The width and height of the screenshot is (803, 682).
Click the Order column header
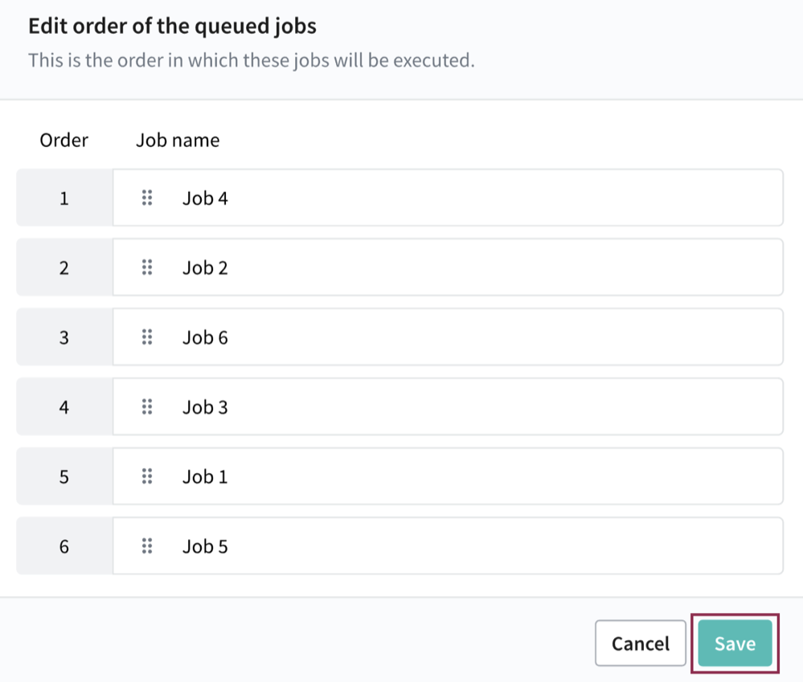tap(63, 140)
